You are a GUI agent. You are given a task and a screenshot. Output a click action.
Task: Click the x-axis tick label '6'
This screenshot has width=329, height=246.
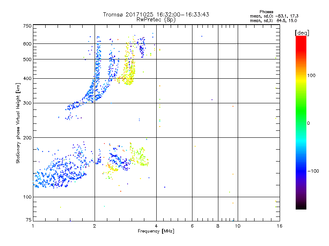pos(192,226)
